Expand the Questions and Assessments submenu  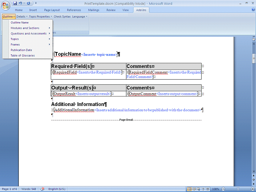coord(30,34)
